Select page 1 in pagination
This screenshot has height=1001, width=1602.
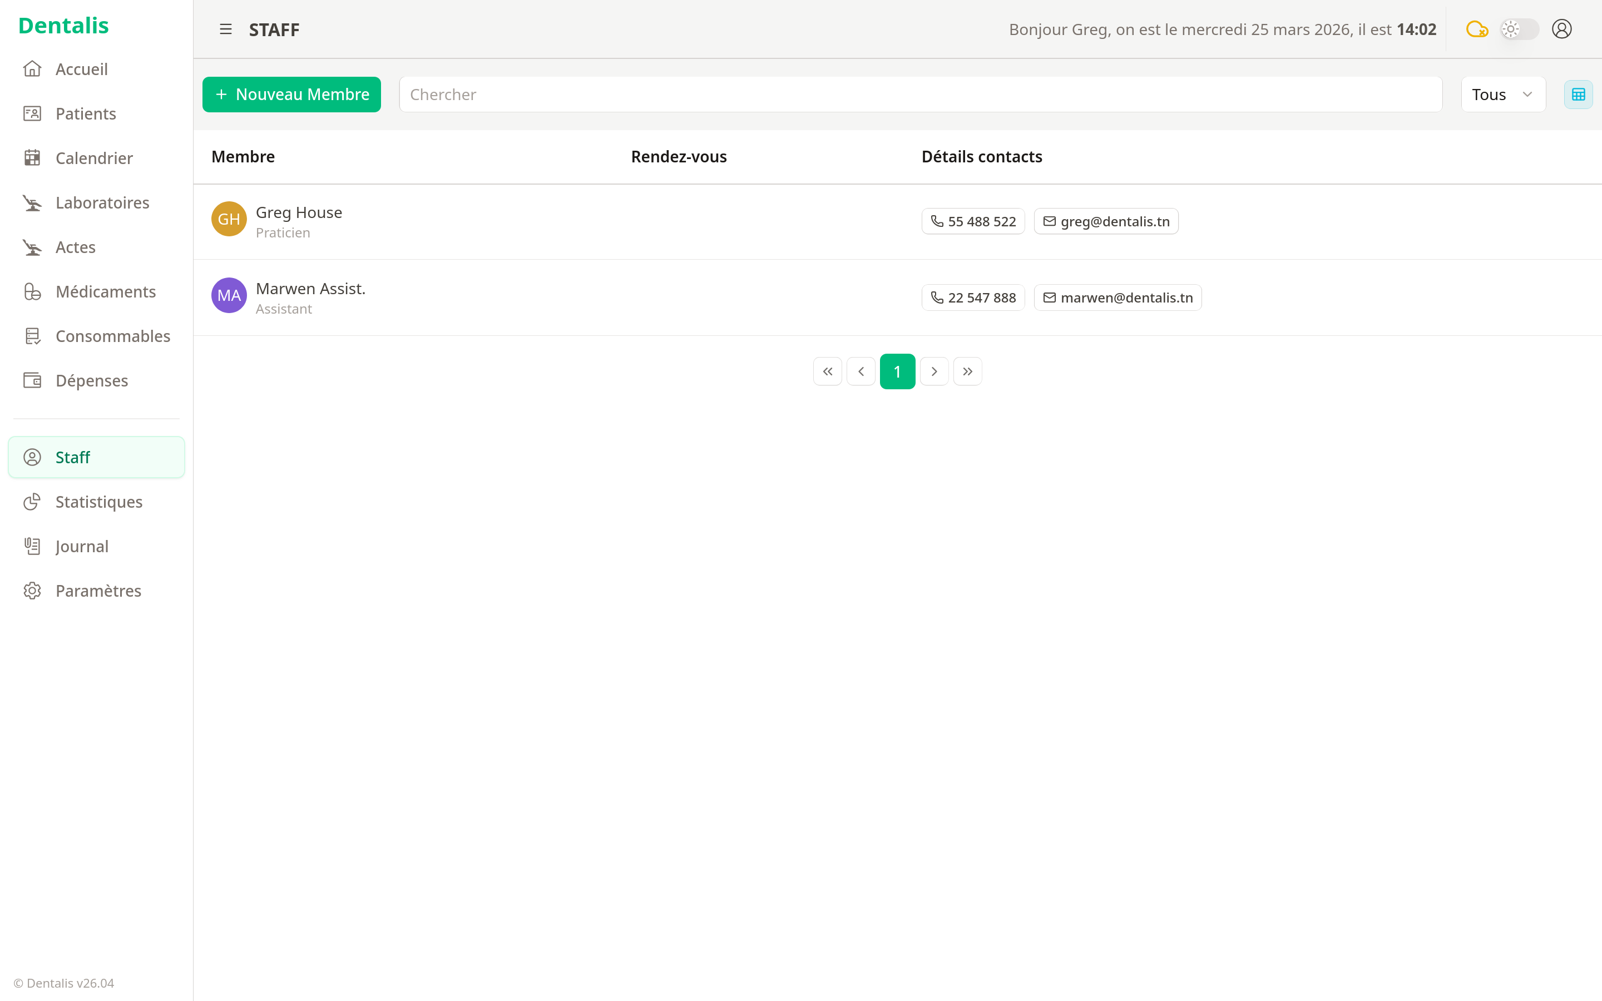[897, 371]
